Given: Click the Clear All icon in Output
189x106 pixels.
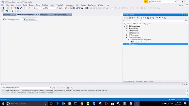Looking at the screenshot, I should click(x=68, y=88).
